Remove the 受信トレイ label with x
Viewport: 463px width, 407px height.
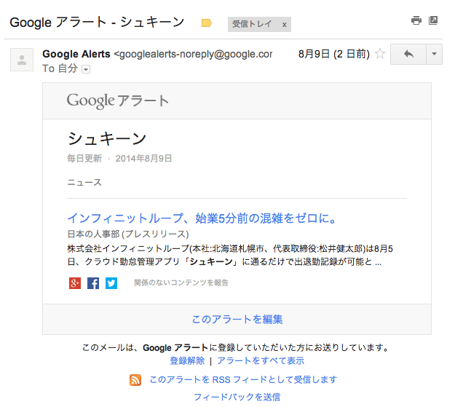click(284, 25)
